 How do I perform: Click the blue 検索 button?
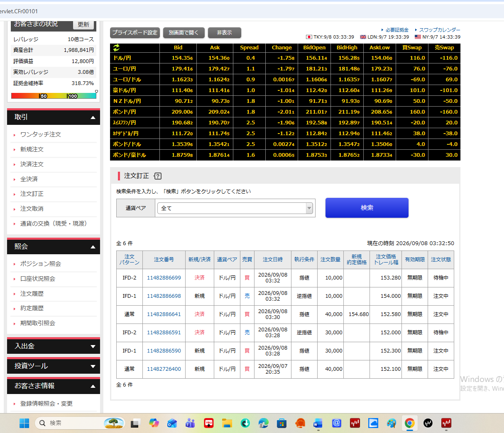[367, 208]
